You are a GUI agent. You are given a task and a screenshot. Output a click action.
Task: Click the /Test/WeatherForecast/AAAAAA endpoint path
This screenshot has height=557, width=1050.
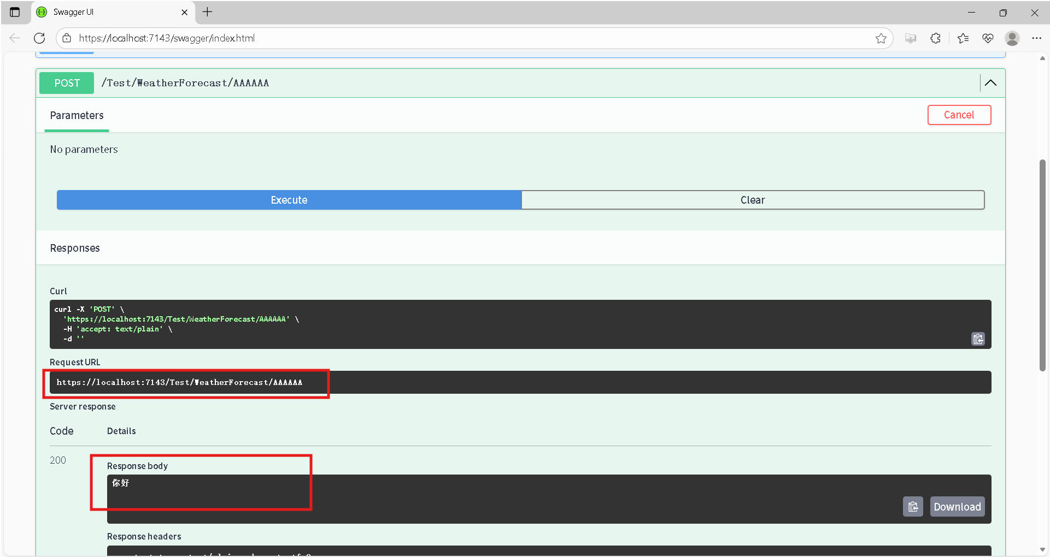185,83
